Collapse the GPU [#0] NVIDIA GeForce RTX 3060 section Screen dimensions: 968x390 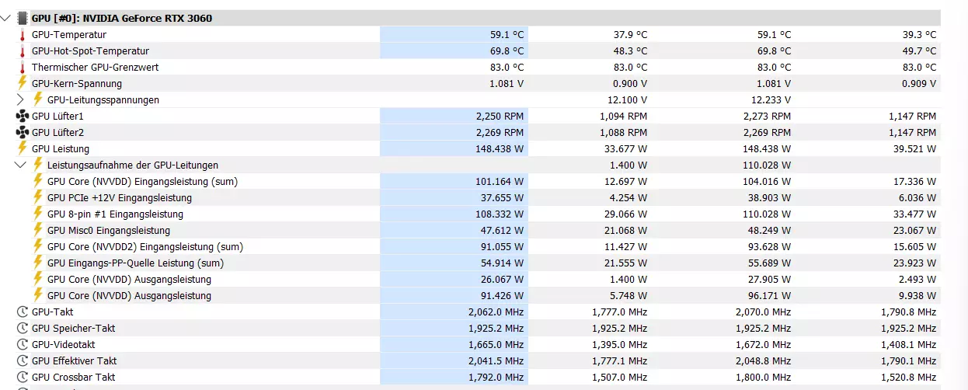7,18
